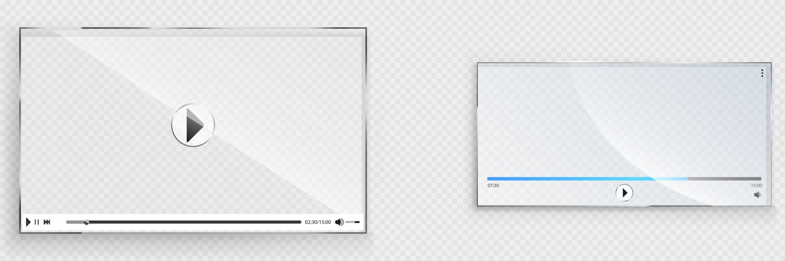Viewport: 785px width, 261px height.
Task: Skip to next track with fast-forward icon
Action: point(47,222)
